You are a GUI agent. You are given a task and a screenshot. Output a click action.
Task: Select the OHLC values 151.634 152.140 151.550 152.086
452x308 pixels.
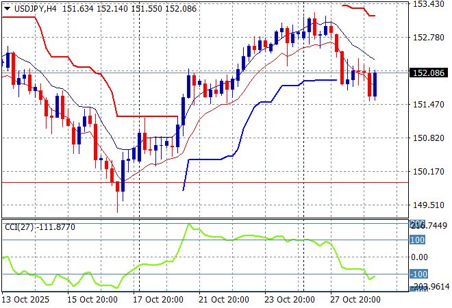[129, 9]
